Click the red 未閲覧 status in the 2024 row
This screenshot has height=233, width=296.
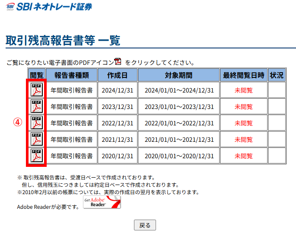coord(243,90)
